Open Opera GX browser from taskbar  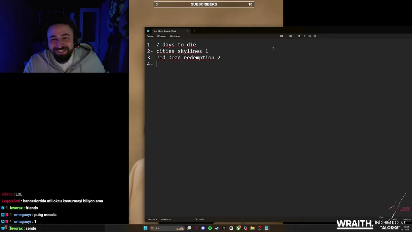point(196,228)
